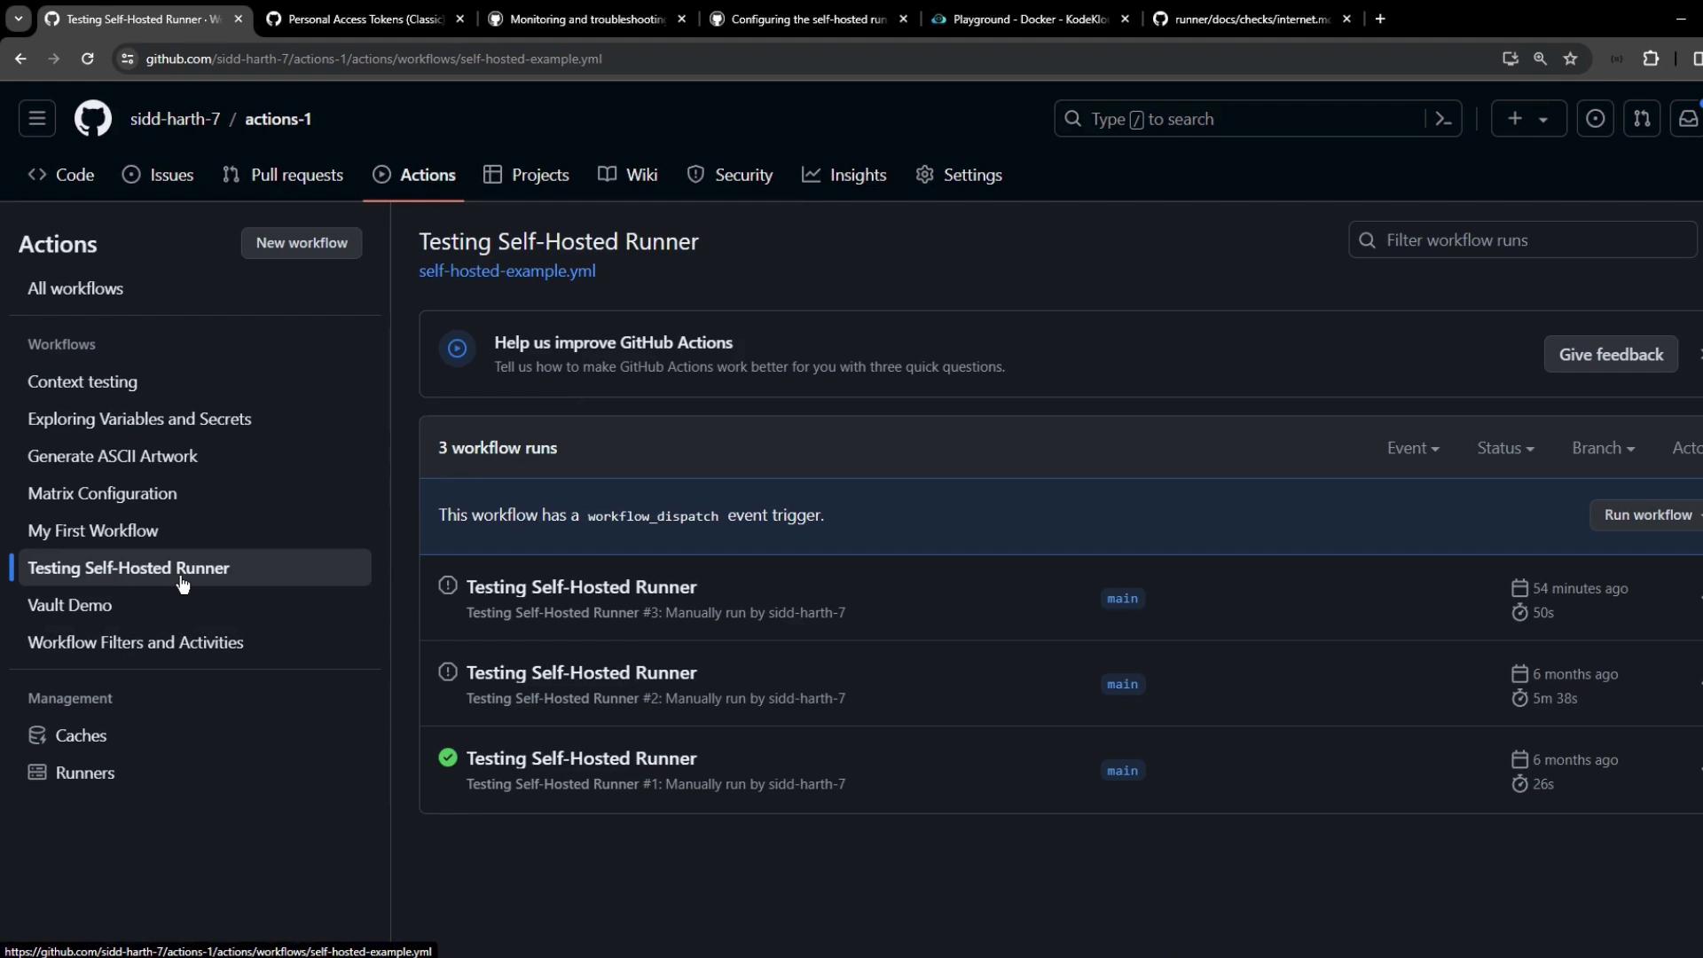Click the Give feedback button

1610,354
